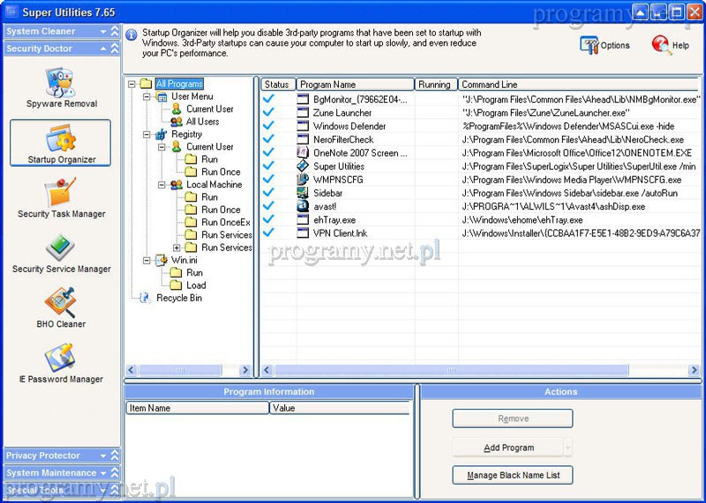
Task: Open Security Task Manager
Action: coord(61,196)
